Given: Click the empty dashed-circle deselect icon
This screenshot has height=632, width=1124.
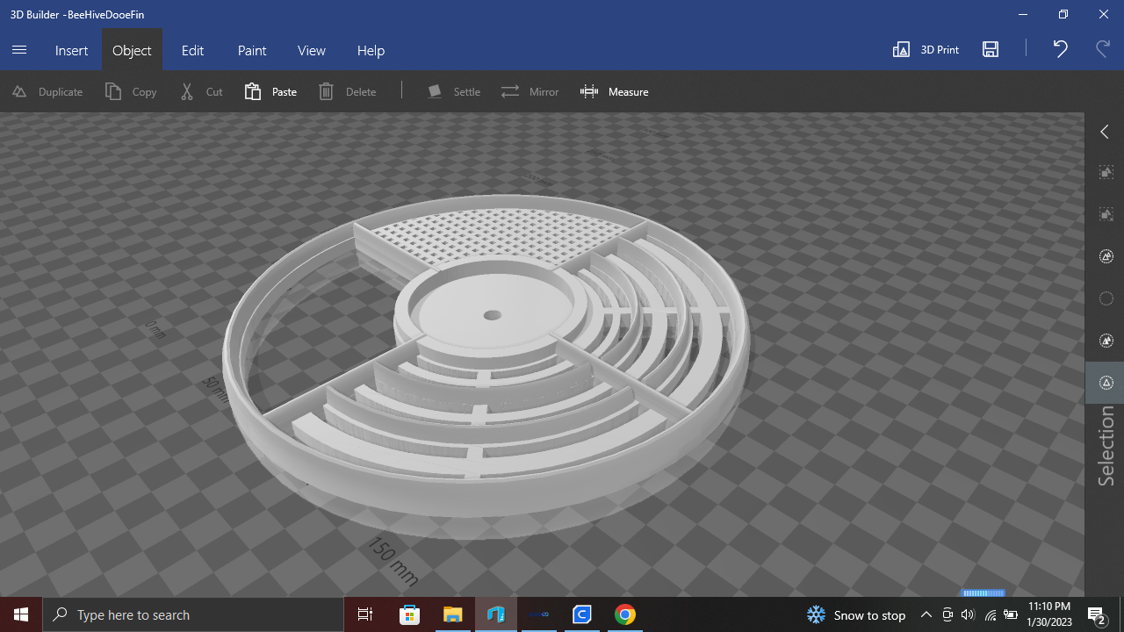Looking at the screenshot, I should (x=1106, y=298).
